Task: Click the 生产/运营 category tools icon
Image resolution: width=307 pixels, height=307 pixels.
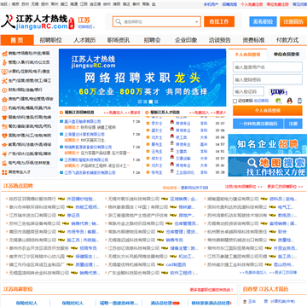Action: pos(4,81)
